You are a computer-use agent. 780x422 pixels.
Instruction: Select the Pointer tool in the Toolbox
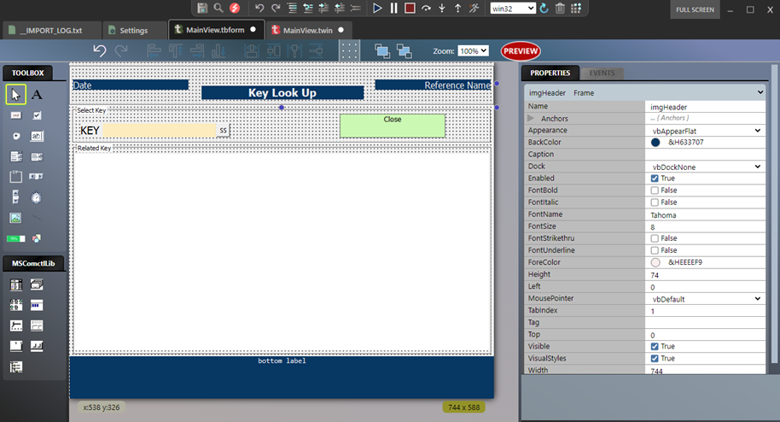tap(15, 95)
